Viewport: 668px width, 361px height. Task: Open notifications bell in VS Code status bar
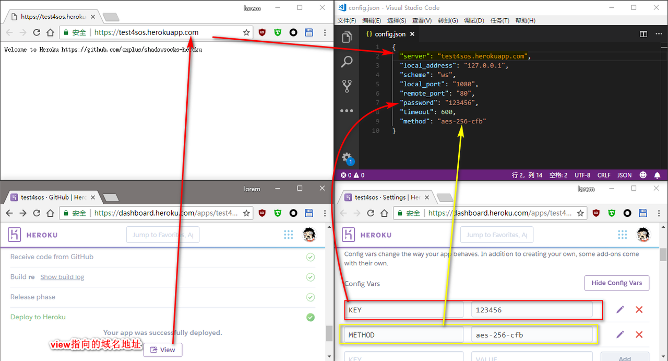click(657, 175)
